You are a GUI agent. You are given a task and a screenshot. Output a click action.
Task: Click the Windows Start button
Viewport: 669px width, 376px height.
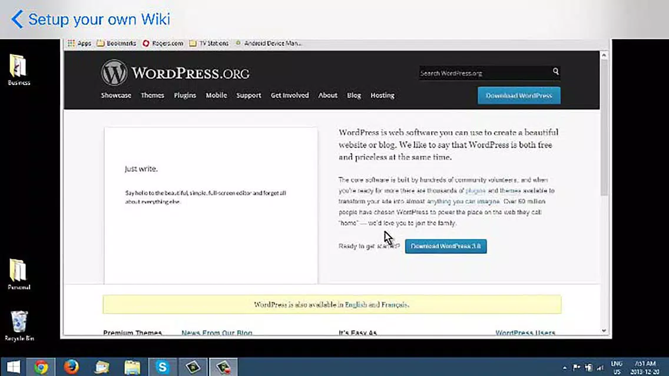click(13, 367)
